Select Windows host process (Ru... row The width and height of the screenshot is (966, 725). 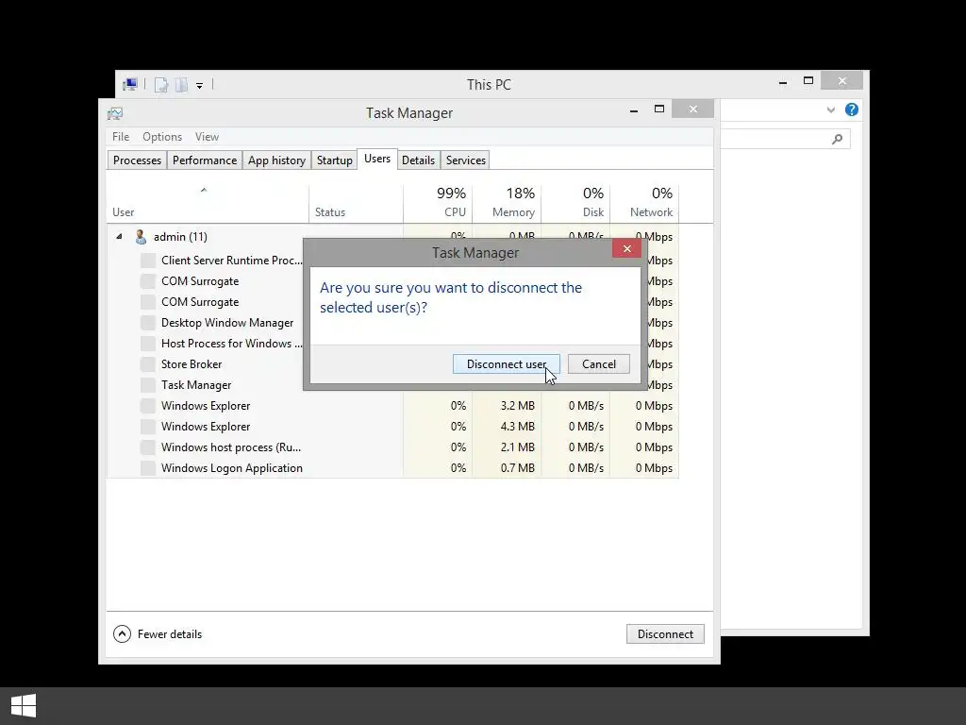[x=392, y=447]
